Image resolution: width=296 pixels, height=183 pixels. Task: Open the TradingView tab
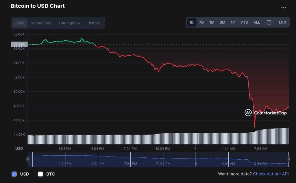click(x=69, y=23)
